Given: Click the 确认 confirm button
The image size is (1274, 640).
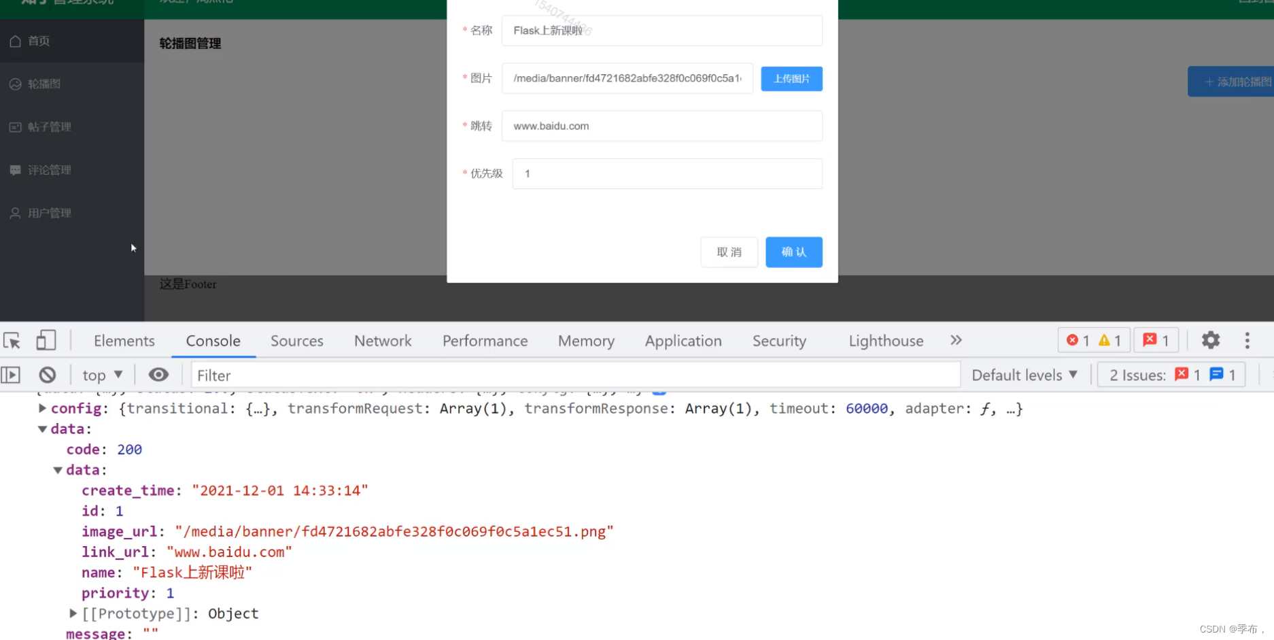Looking at the screenshot, I should [x=793, y=252].
